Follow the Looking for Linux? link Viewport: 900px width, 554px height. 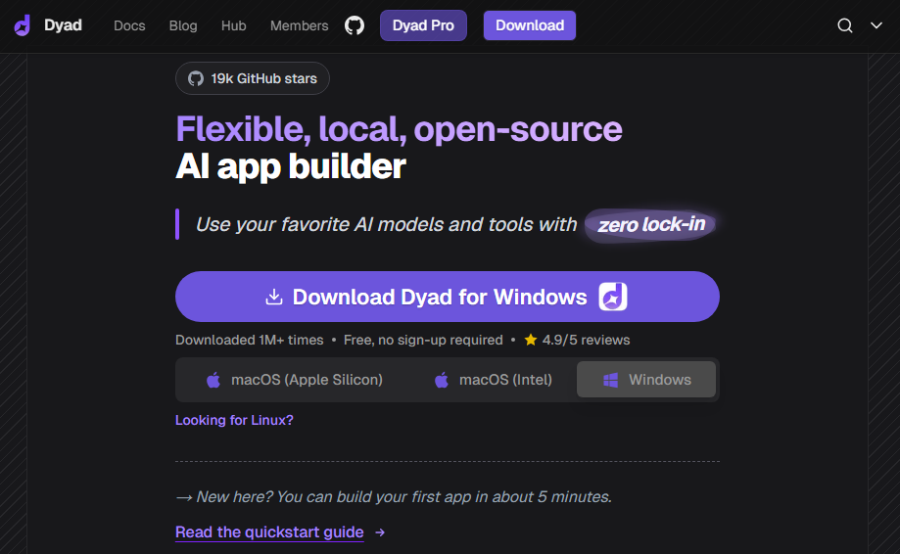point(234,420)
